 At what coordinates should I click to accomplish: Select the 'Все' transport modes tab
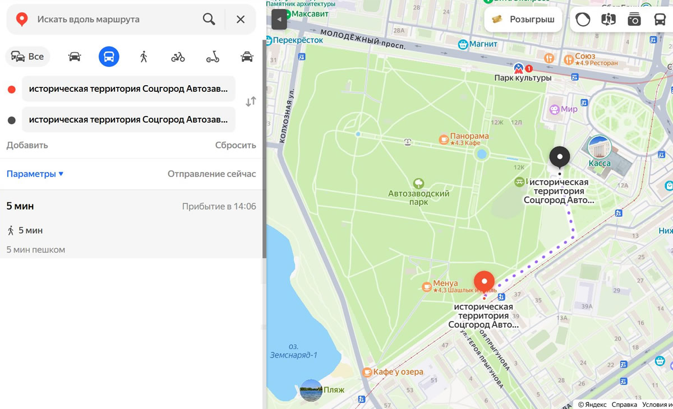pyautogui.click(x=28, y=57)
